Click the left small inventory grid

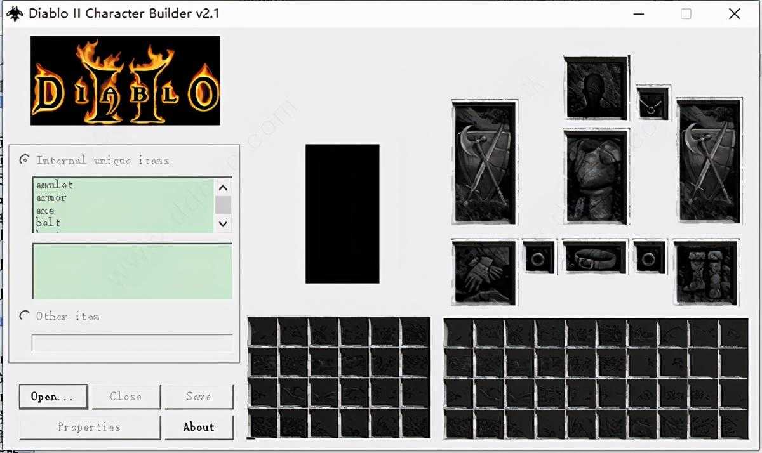pyautogui.click(x=338, y=378)
